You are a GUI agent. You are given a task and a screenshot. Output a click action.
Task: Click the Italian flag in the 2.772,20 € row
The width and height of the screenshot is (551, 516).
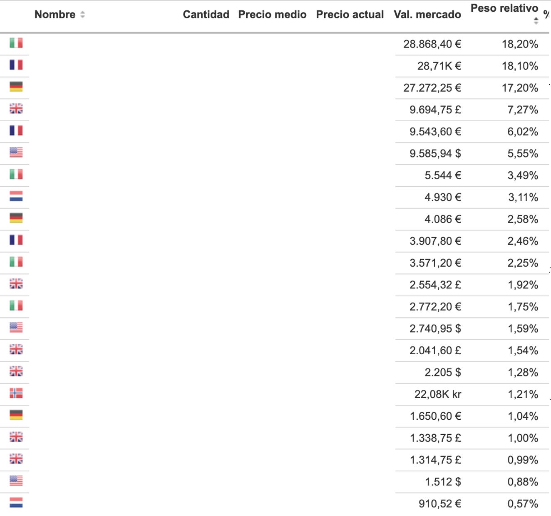click(16, 306)
